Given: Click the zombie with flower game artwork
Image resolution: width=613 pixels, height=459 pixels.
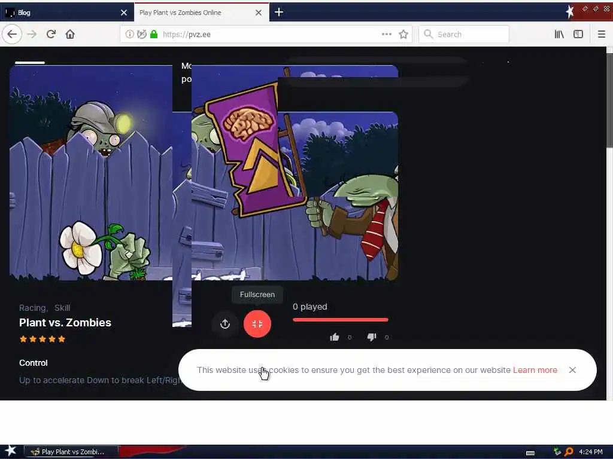Looking at the screenshot, I should (x=91, y=173).
